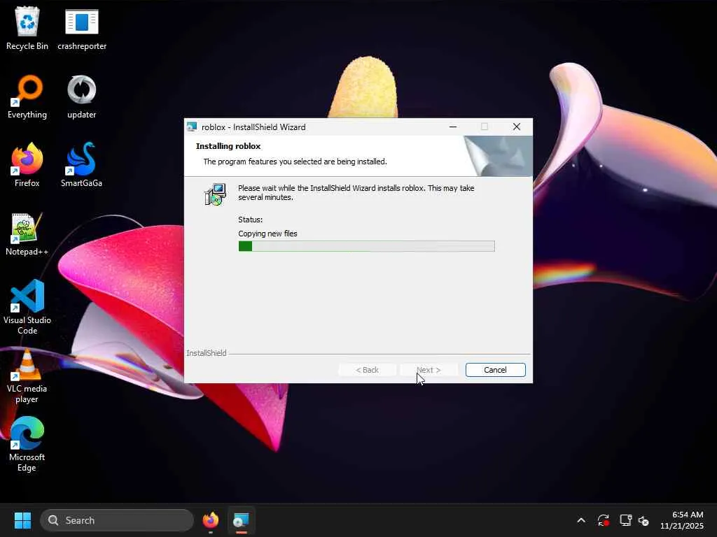Screen dimensions: 717x537
Task: Launch the Everything search shortcut
Action: point(27,96)
